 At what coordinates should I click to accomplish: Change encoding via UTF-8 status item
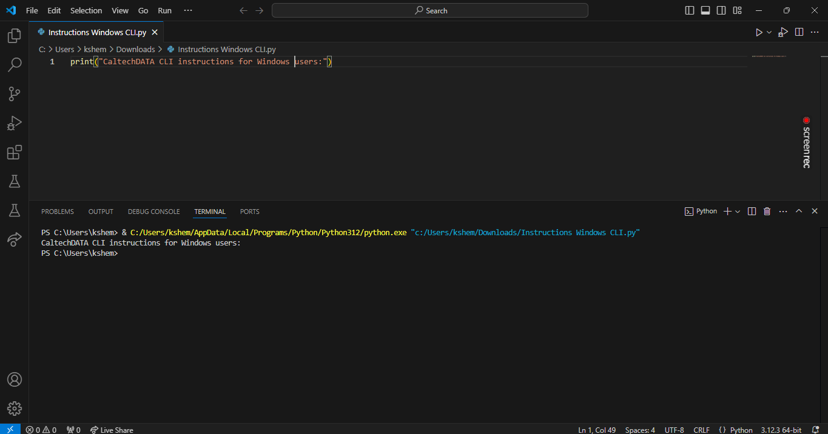[x=674, y=430]
